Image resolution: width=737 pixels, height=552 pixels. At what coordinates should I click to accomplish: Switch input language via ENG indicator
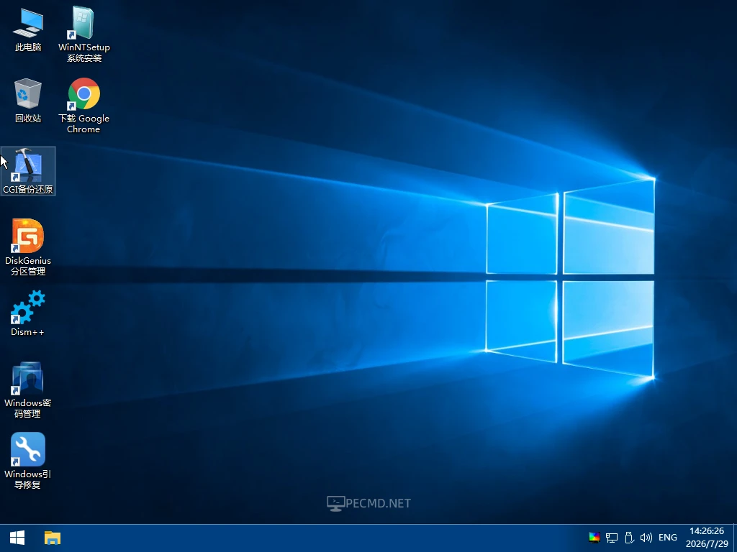[x=668, y=538]
